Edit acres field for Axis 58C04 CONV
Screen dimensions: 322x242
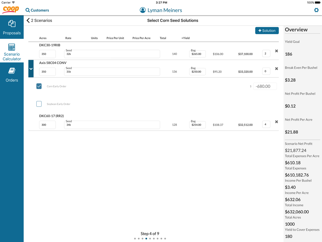point(47,72)
